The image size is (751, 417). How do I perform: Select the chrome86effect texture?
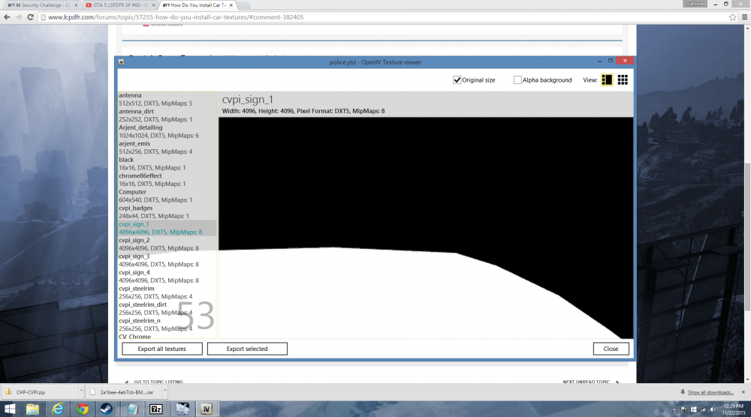(167, 180)
